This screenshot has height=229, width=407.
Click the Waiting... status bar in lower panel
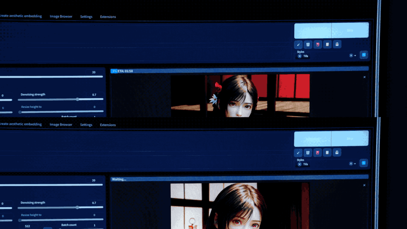click(240, 179)
